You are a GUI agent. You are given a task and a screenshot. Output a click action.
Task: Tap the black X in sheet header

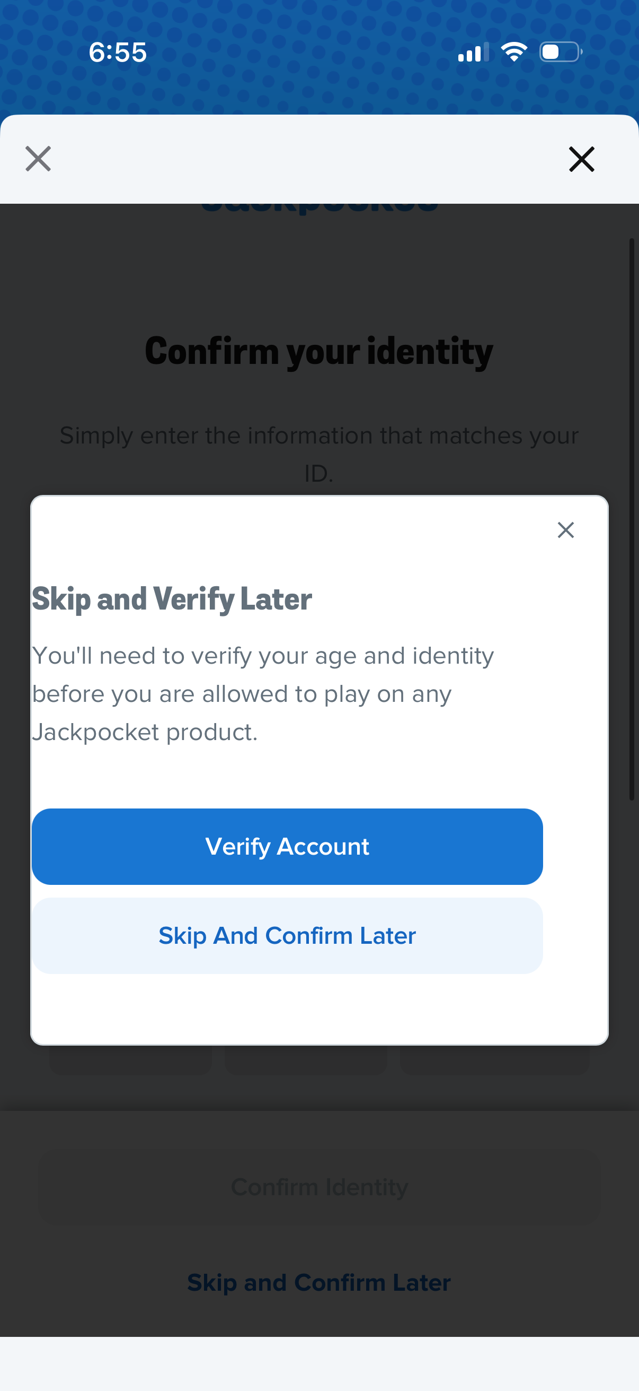click(581, 159)
